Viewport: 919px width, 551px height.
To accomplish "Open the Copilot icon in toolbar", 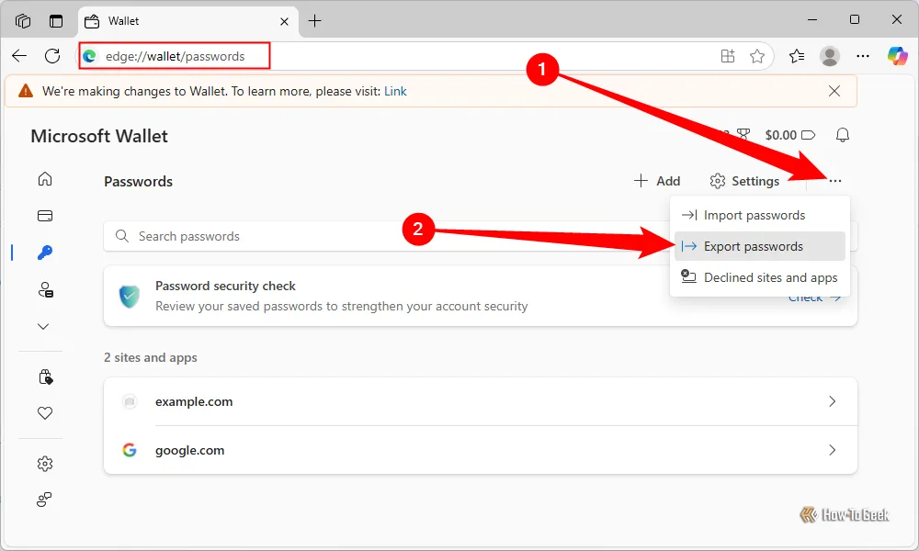I will (x=897, y=56).
